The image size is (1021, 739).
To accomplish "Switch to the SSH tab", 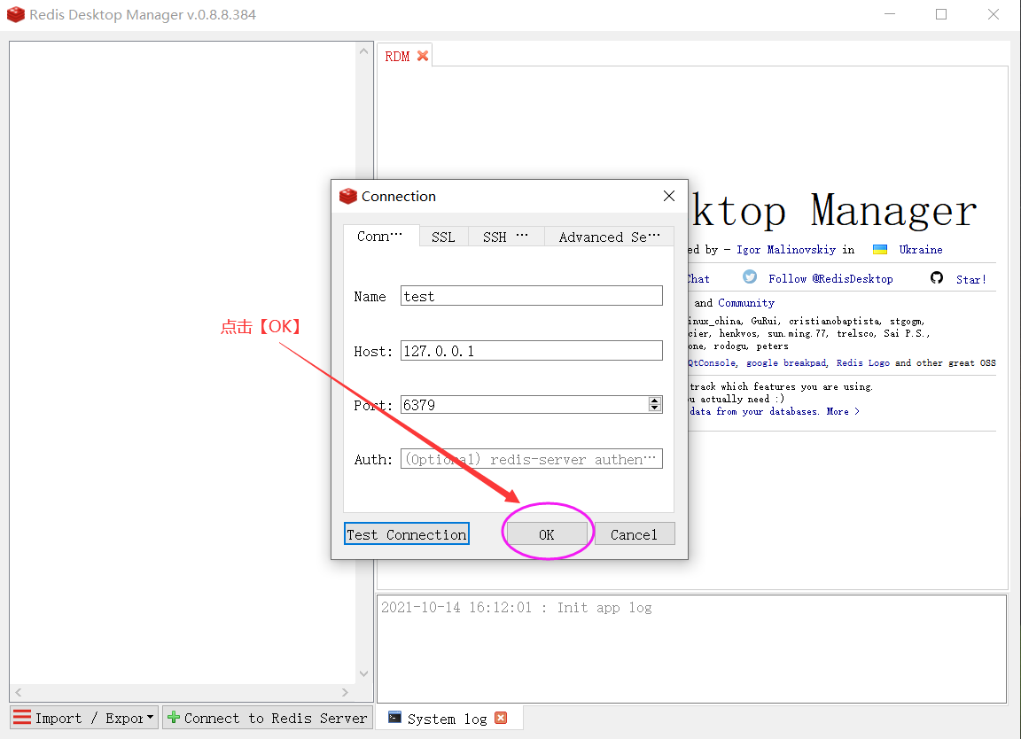I will click(x=506, y=237).
